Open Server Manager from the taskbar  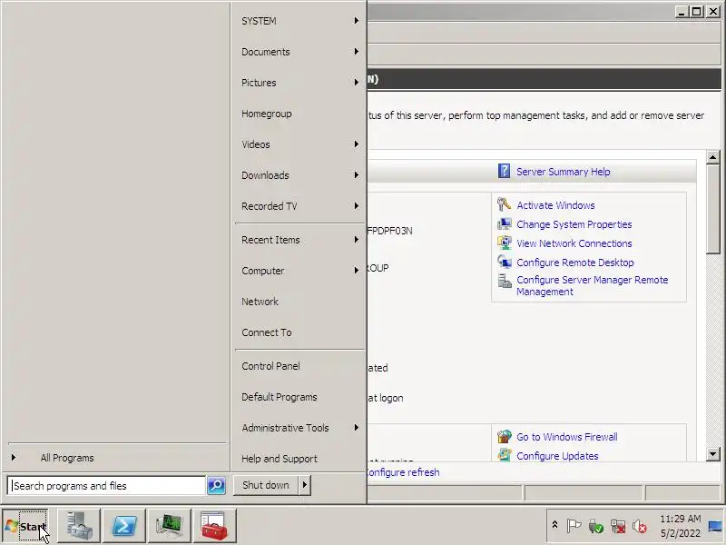click(79, 526)
